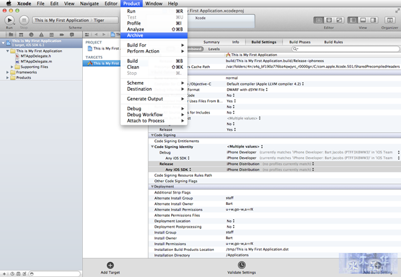
Task: Click the Stop button in the toolbar
Action: click(24, 20)
